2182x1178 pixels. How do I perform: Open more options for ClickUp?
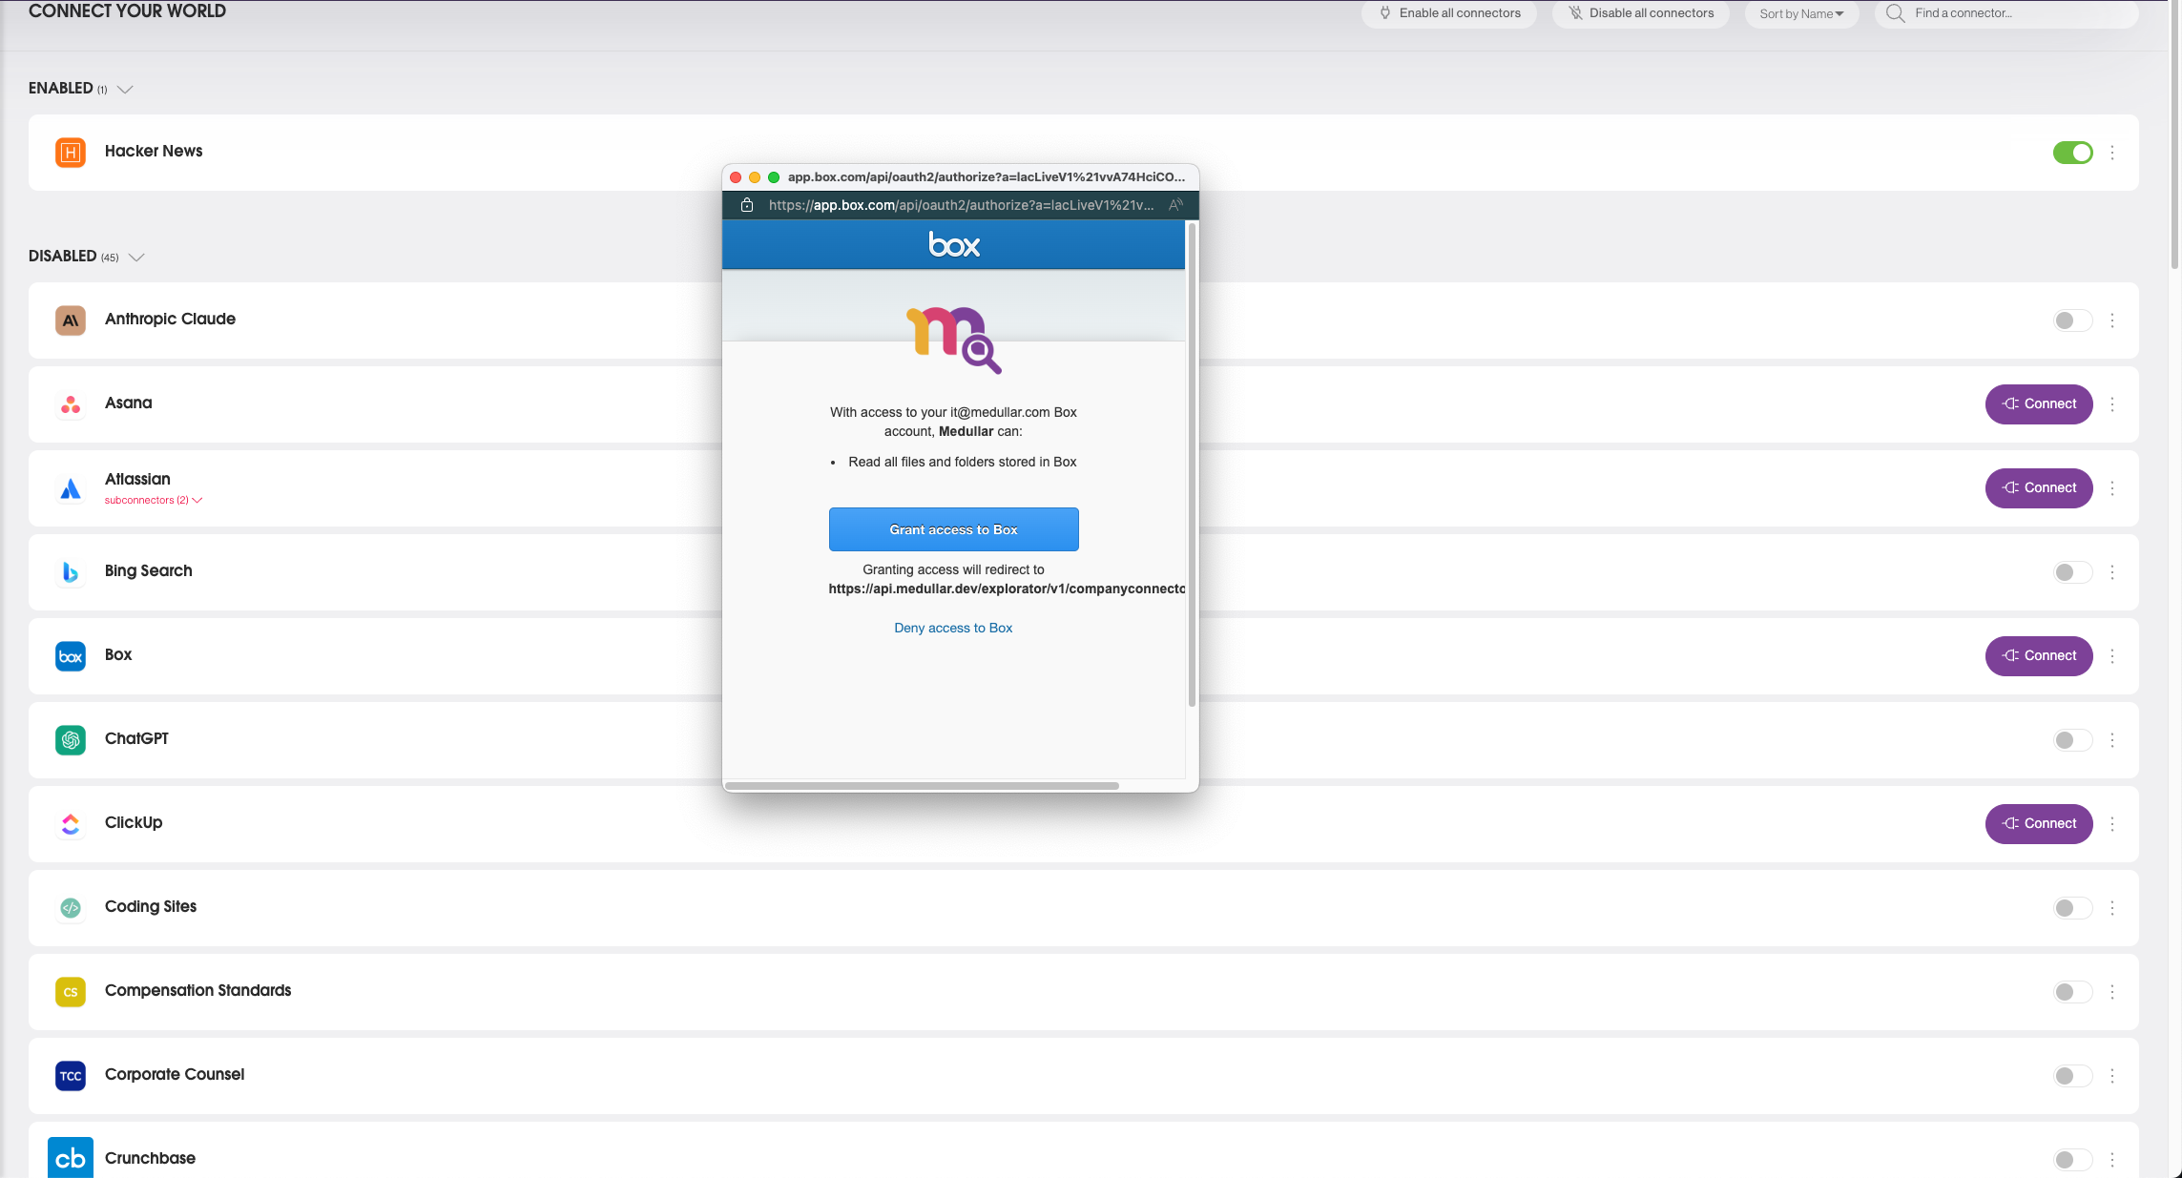(x=2112, y=824)
